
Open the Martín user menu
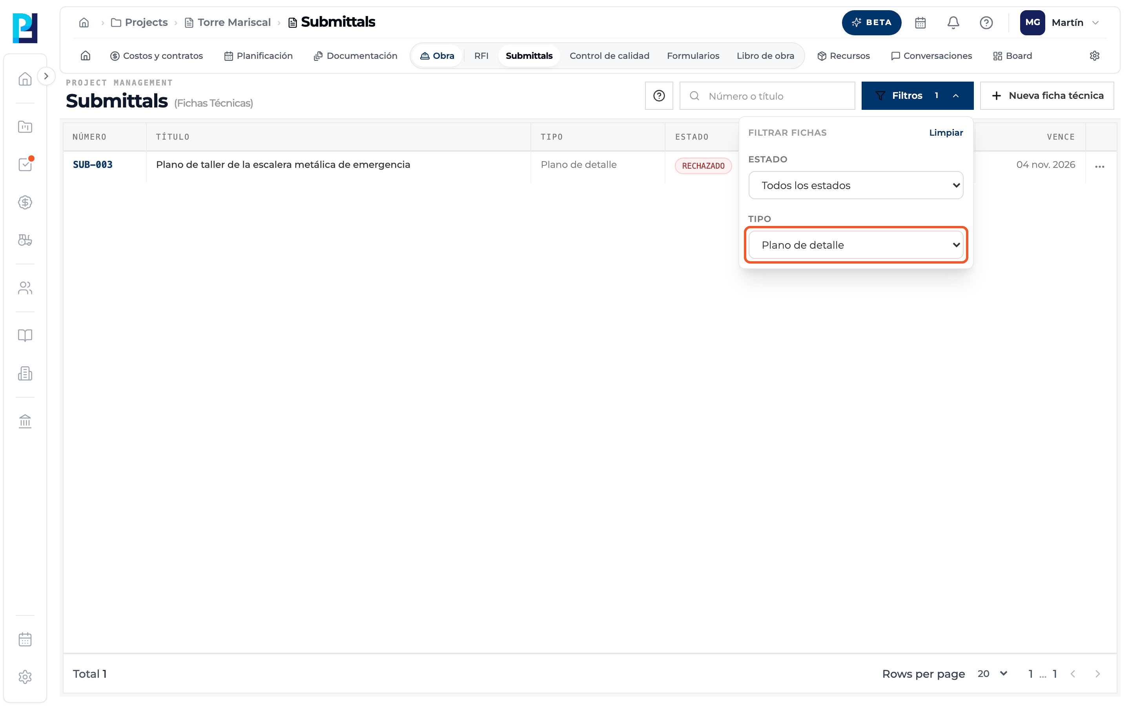click(1059, 22)
